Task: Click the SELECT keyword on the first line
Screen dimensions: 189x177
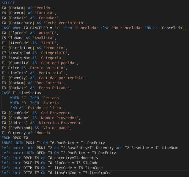Action: (8, 3)
